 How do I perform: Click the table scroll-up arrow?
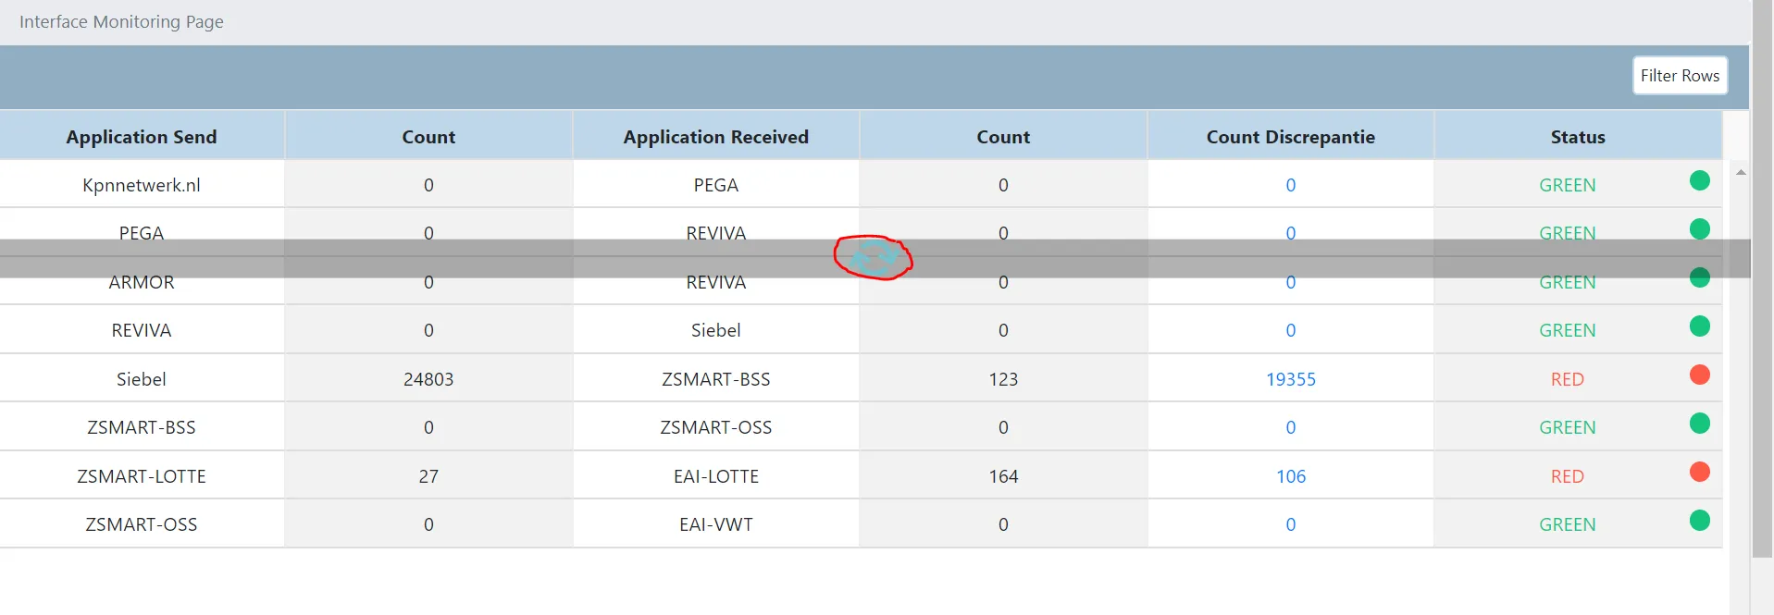[x=1741, y=173]
